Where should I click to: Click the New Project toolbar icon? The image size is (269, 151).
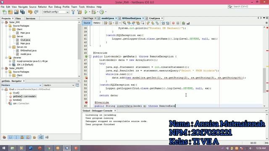click(x=10, y=12)
